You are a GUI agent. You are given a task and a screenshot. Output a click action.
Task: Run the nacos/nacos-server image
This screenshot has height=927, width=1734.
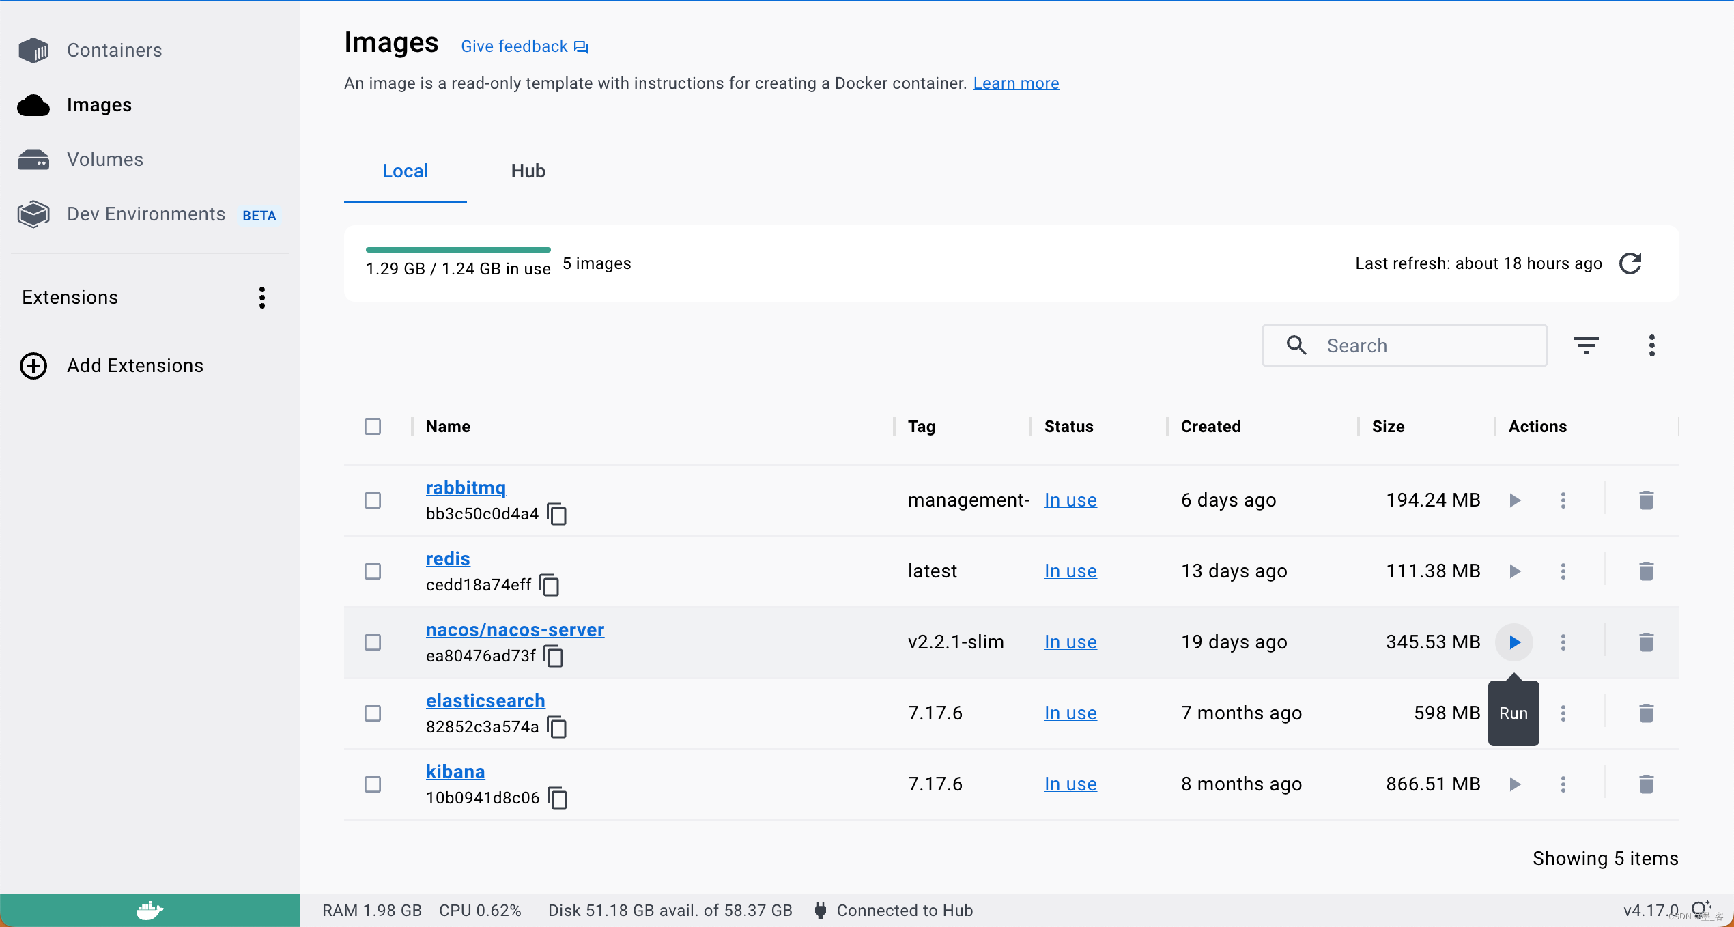point(1514,642)
